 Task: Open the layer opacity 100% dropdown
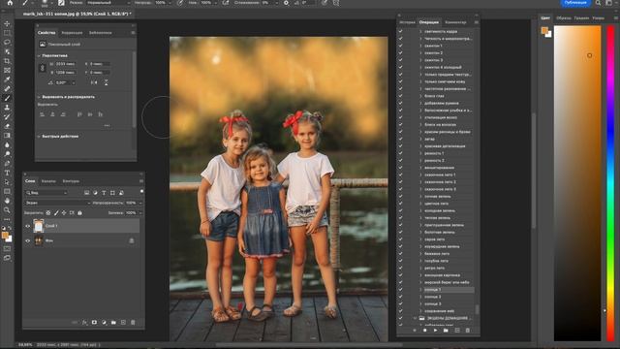click(140, 203)
